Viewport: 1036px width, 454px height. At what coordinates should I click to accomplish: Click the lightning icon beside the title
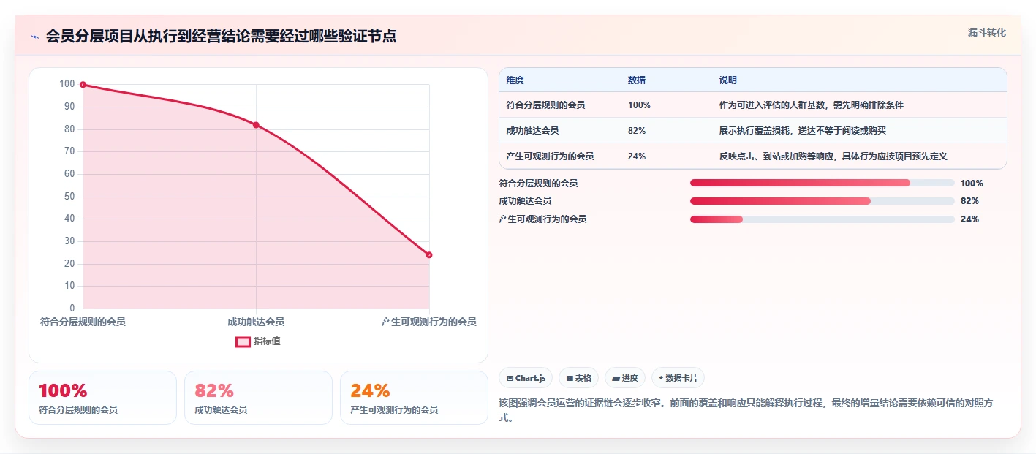(x=34, y=37)
